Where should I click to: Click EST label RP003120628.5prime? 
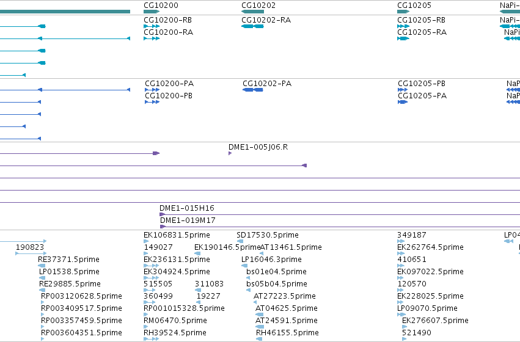(81, 296)
